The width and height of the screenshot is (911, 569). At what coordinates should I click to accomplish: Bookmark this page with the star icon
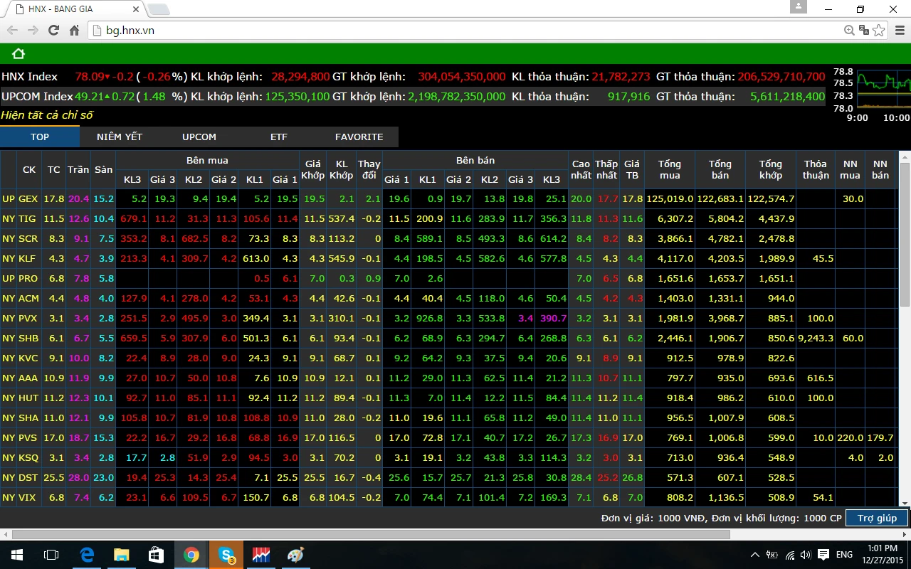point(879,31)
